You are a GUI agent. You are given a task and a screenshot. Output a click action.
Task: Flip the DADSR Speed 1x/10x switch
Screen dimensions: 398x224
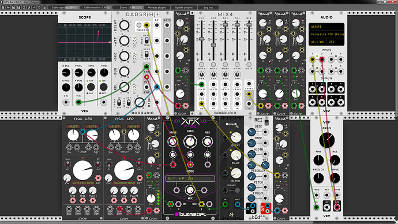pyautogui.click(x=119, y=103)
